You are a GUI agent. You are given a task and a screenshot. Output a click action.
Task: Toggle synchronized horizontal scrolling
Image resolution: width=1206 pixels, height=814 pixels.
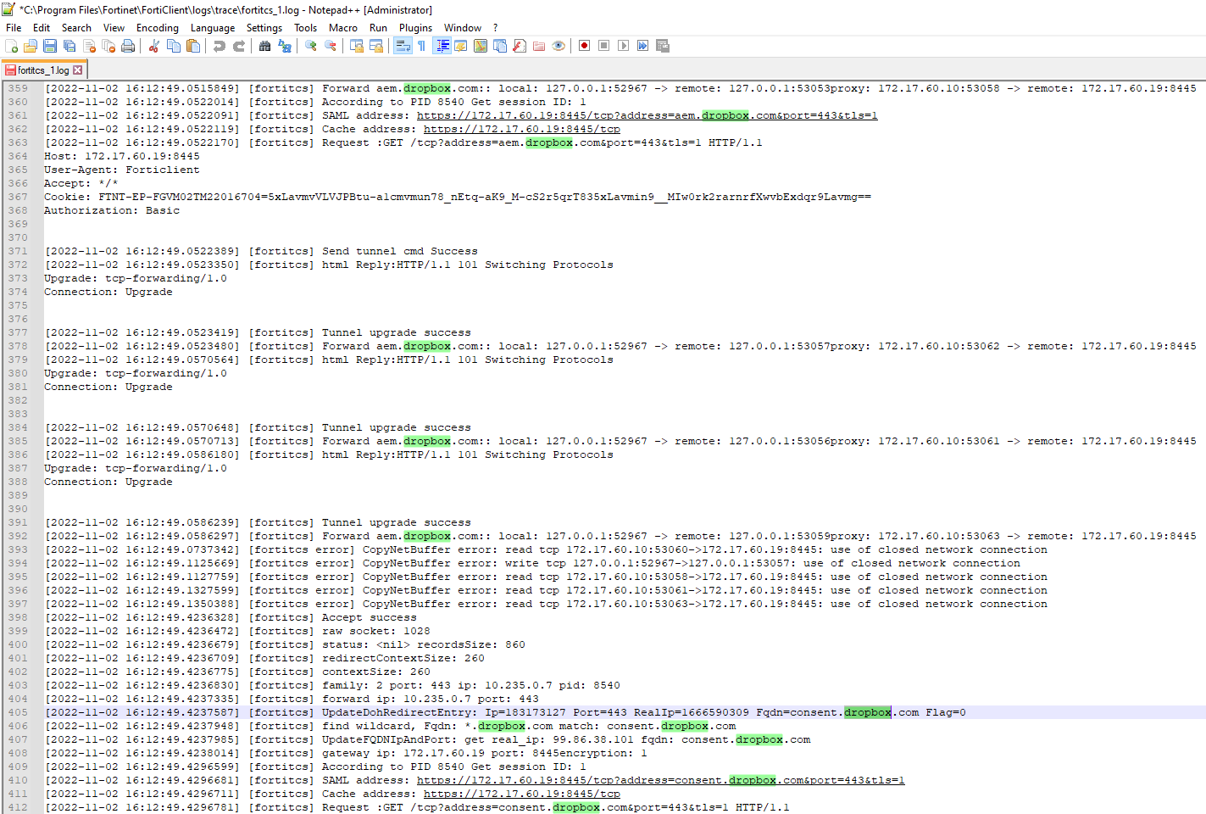[376, 46]
